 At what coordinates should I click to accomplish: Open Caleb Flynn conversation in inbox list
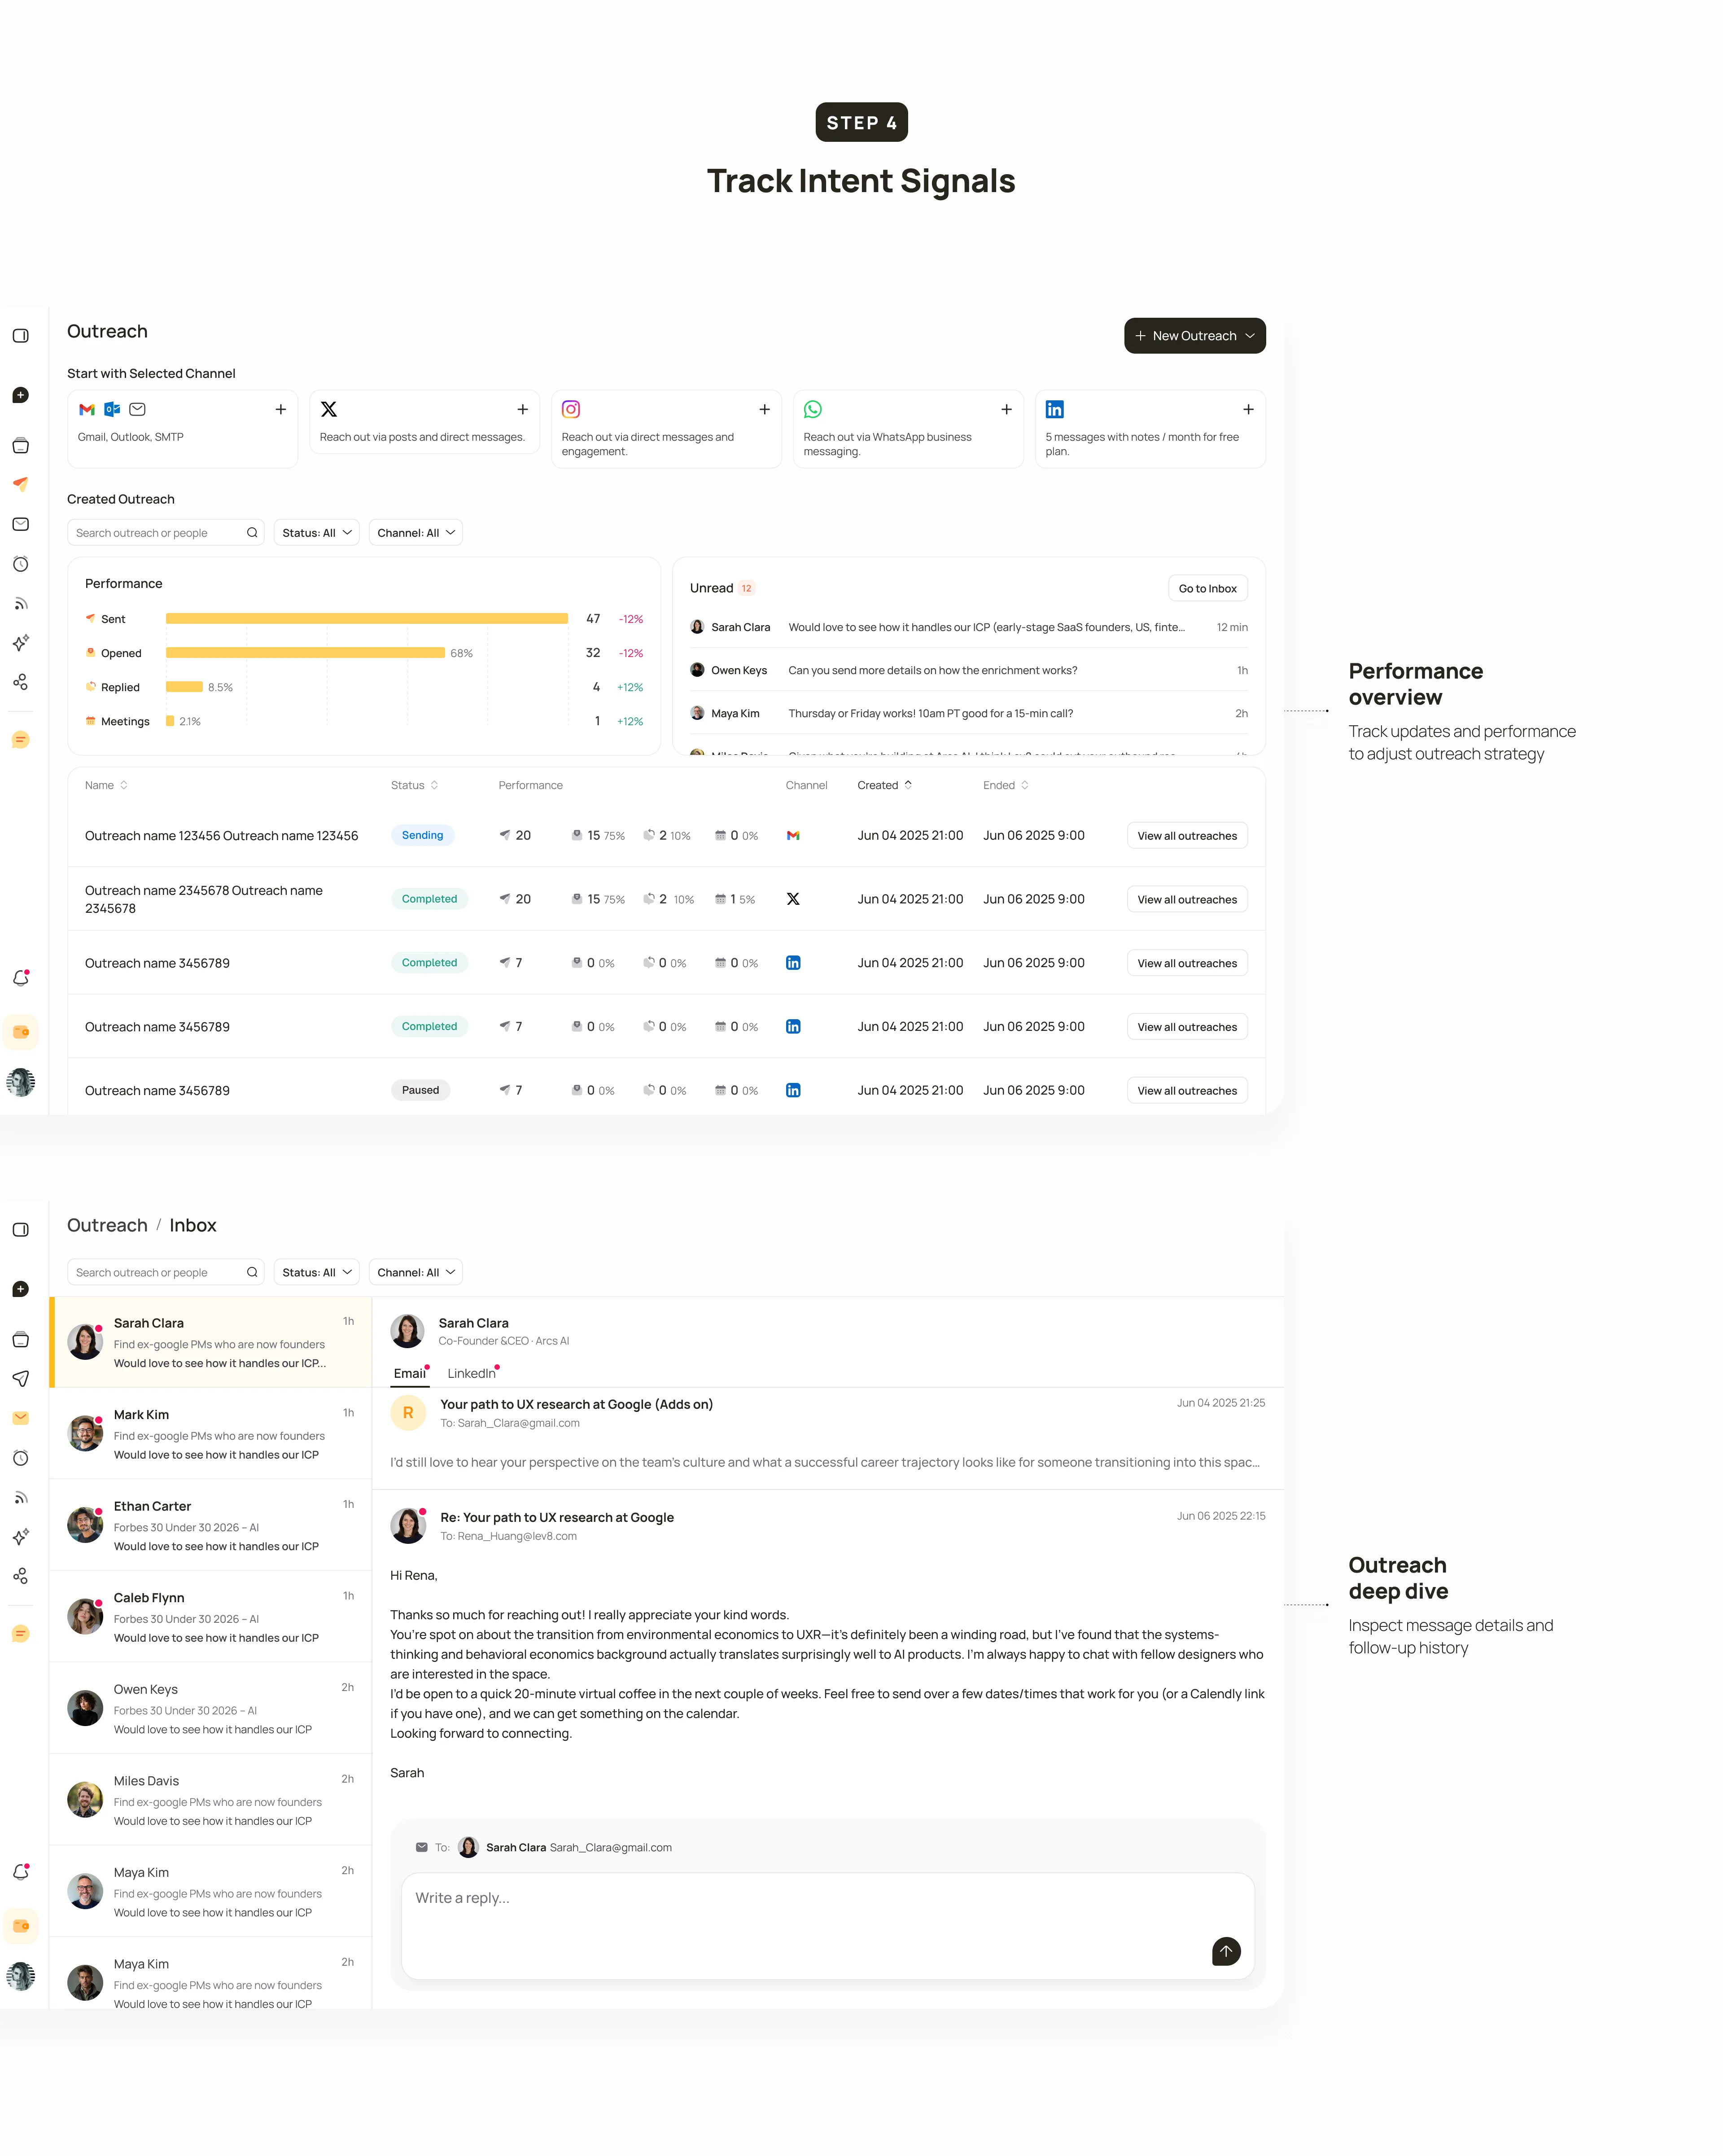click(x=211, y=1616)
